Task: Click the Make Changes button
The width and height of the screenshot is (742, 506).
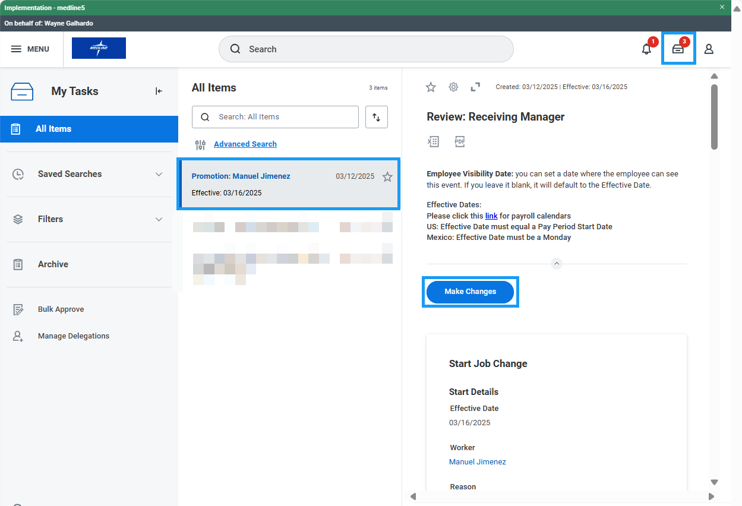Action: pos(470,292)
